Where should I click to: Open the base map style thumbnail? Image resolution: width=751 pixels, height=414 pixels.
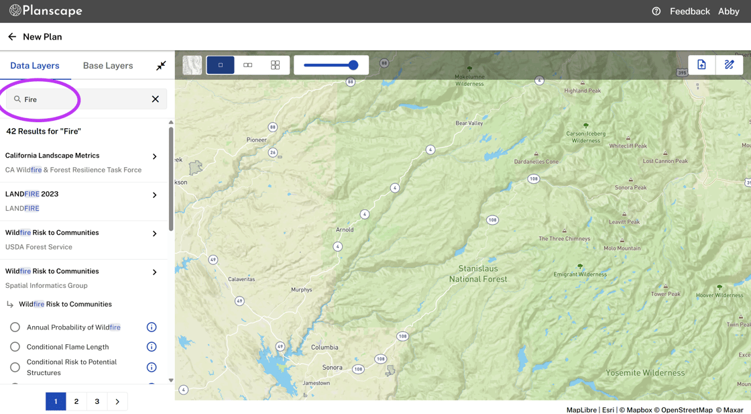(x=192, y=65)
